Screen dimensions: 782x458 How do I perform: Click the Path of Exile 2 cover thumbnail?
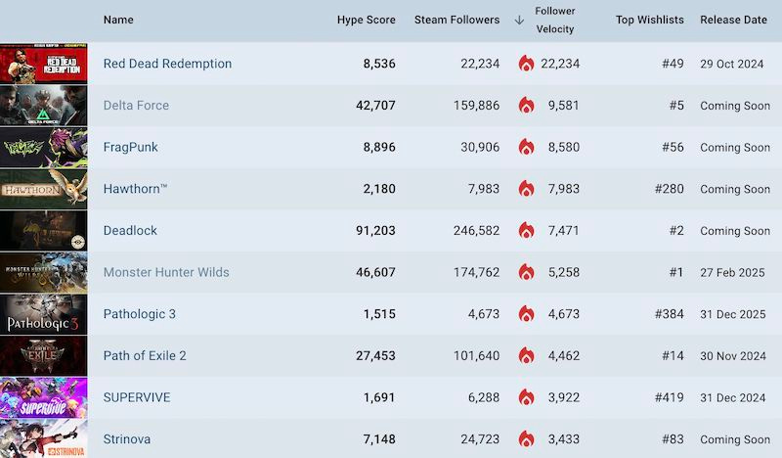43,355
